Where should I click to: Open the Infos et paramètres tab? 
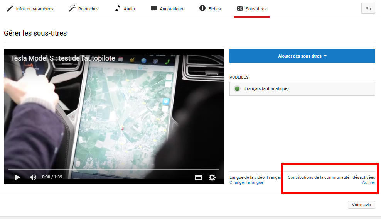click(30, 9)
